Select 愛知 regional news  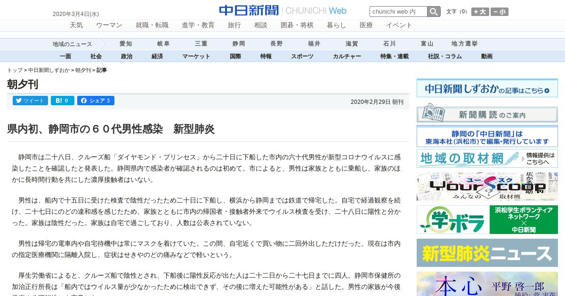tap(126, 44)
